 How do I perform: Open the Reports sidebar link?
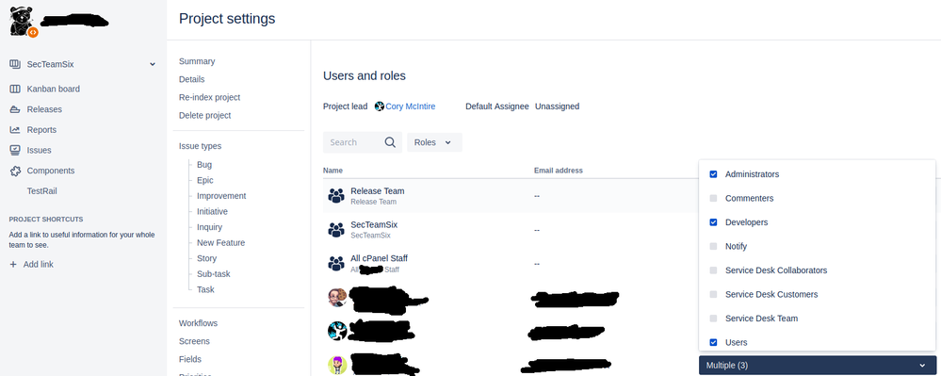41,130
